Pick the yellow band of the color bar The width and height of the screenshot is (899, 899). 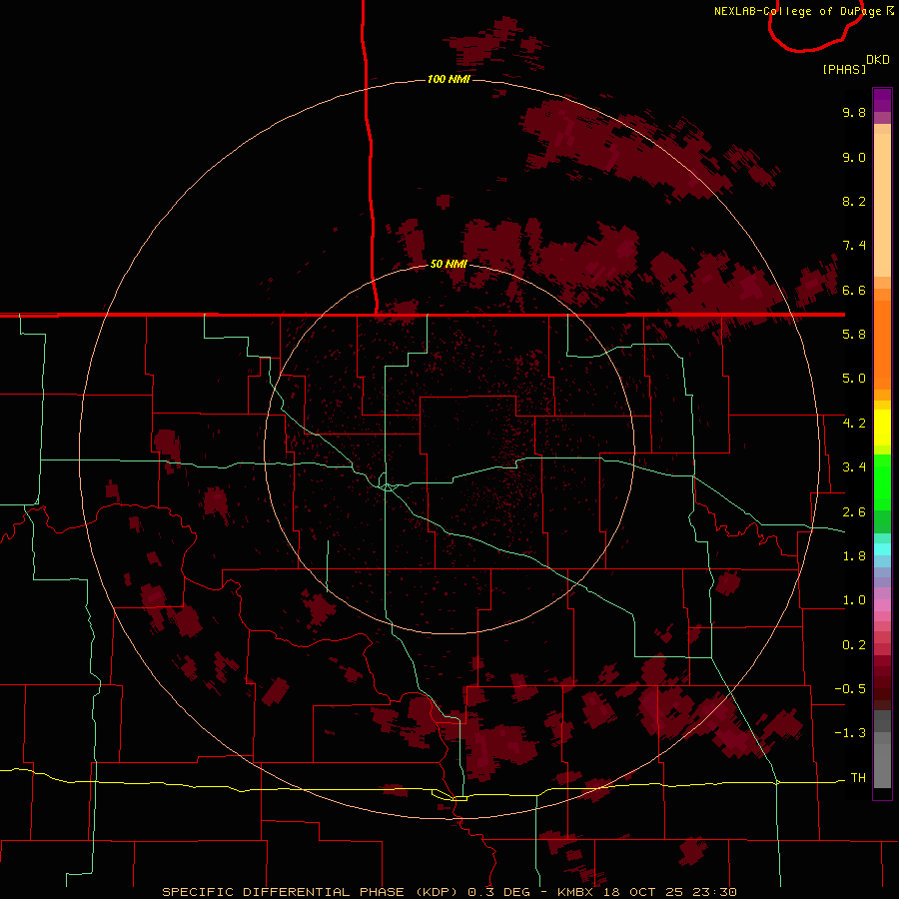tap(882, 428)
